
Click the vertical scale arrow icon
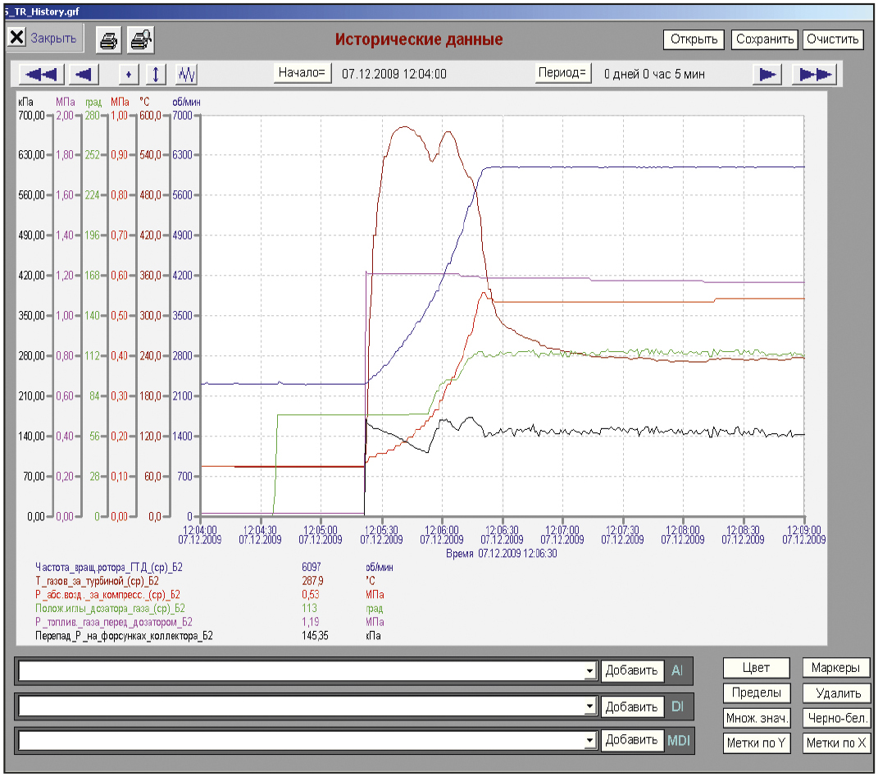point(157,74)
